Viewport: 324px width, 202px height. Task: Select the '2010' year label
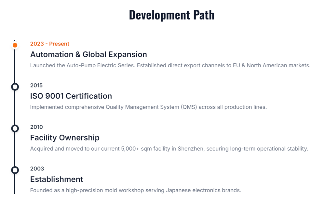[36, 127]
